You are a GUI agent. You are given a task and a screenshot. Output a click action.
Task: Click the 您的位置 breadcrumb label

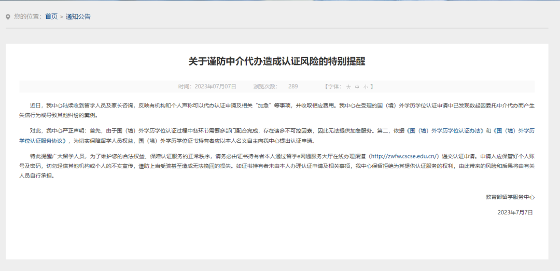pos(27,17)
